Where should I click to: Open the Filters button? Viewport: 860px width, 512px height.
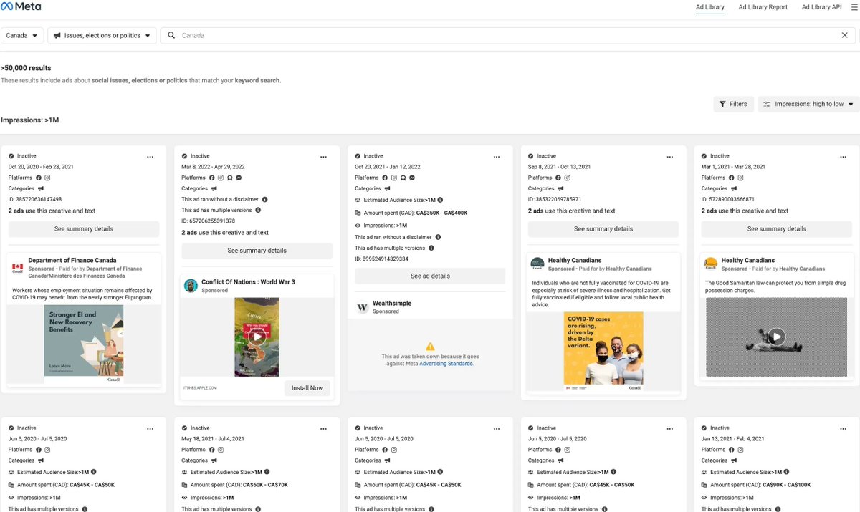[733, 104]
